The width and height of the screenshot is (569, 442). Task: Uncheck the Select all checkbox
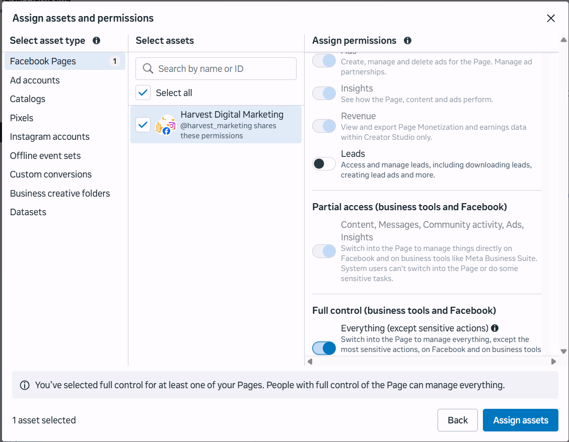tap(143, 93)
